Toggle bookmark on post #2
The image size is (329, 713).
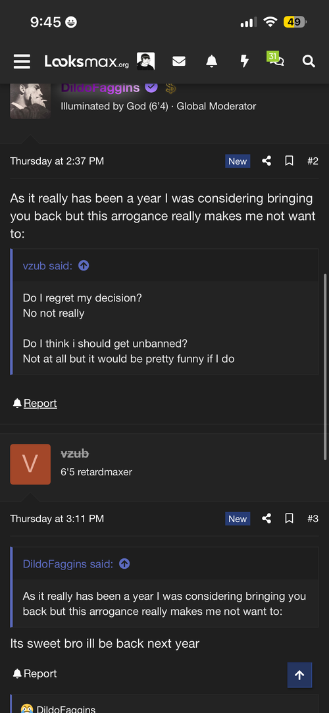tap(289, 161)
